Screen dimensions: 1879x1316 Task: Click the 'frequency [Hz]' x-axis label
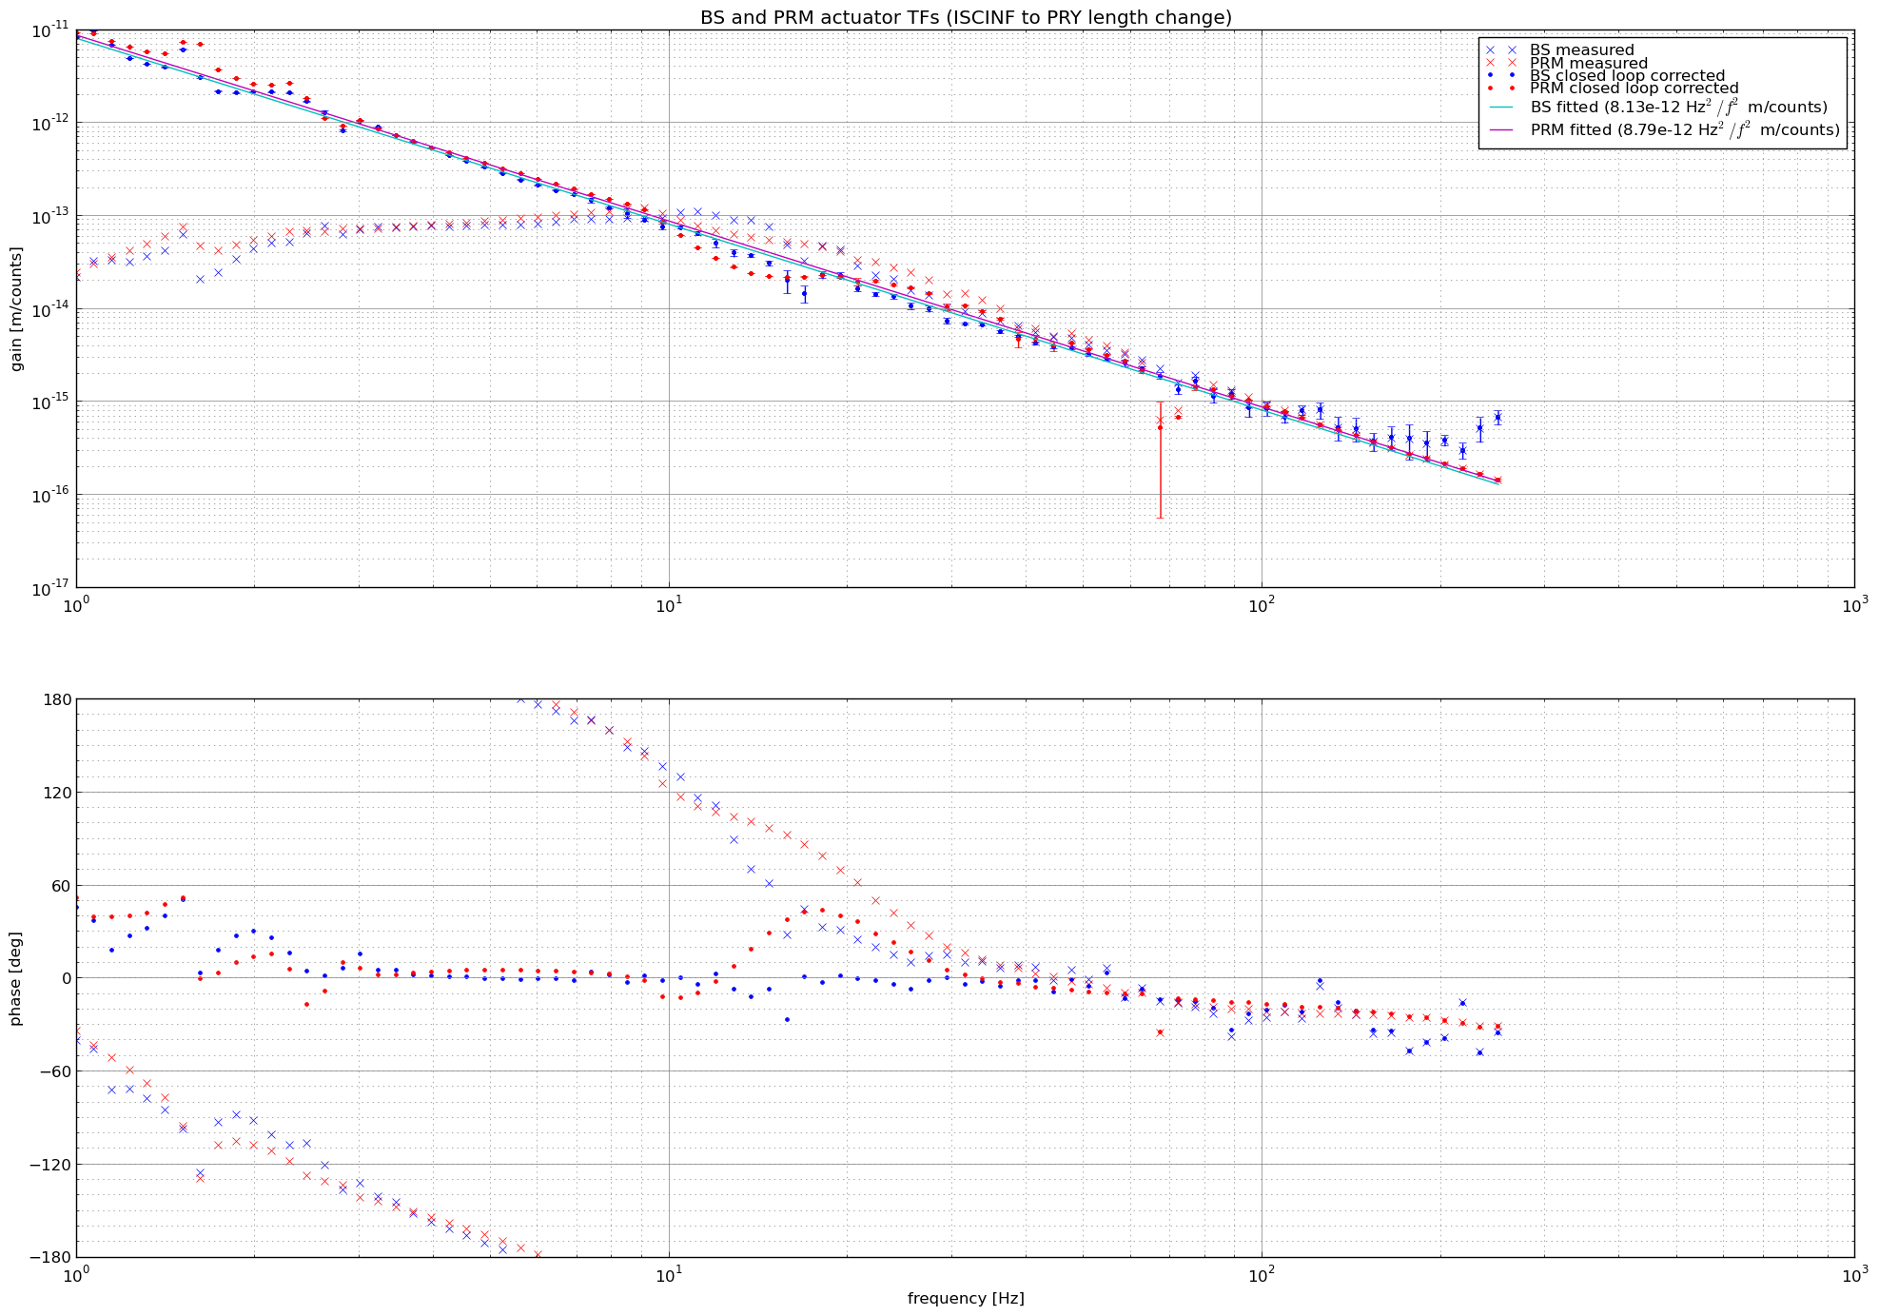click(x=966, y=1298)
